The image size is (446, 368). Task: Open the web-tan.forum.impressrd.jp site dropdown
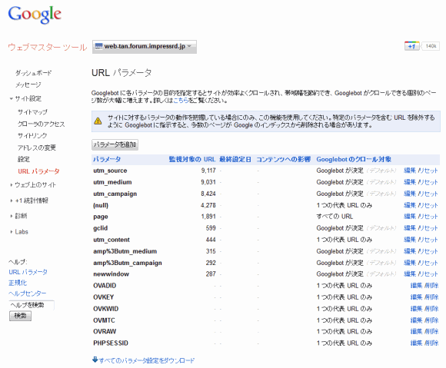pyautogui.click(x=145, y=47)
